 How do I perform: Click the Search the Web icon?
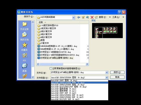(87, 17)
